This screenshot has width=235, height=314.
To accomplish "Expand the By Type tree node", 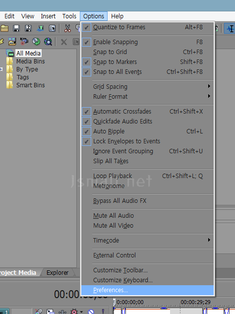I will pyautogui.click(x=1, y=69).
